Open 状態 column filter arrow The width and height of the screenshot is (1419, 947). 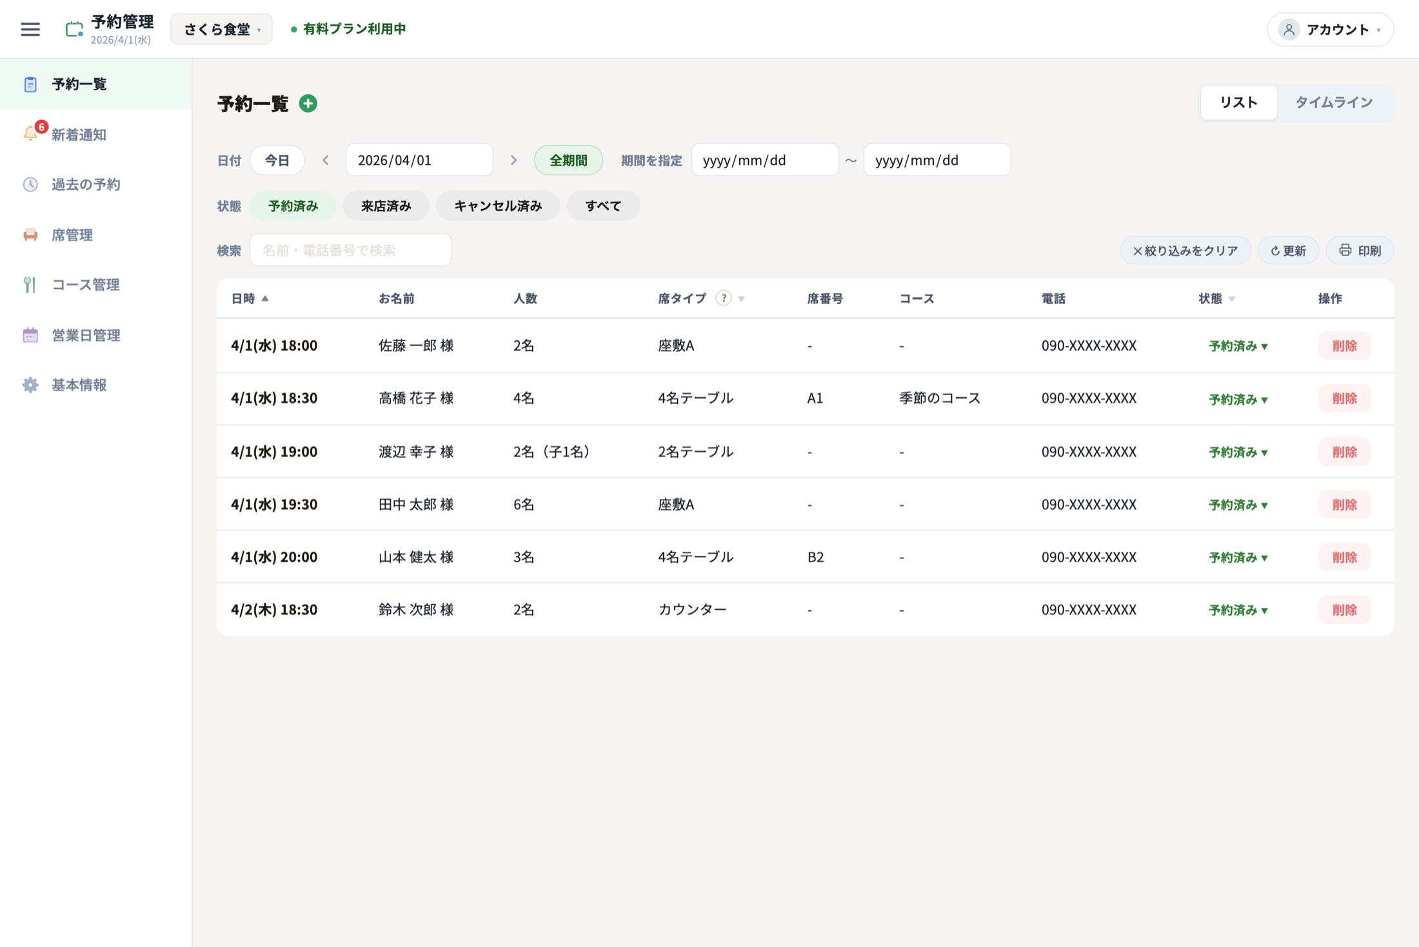point(1232,298)
